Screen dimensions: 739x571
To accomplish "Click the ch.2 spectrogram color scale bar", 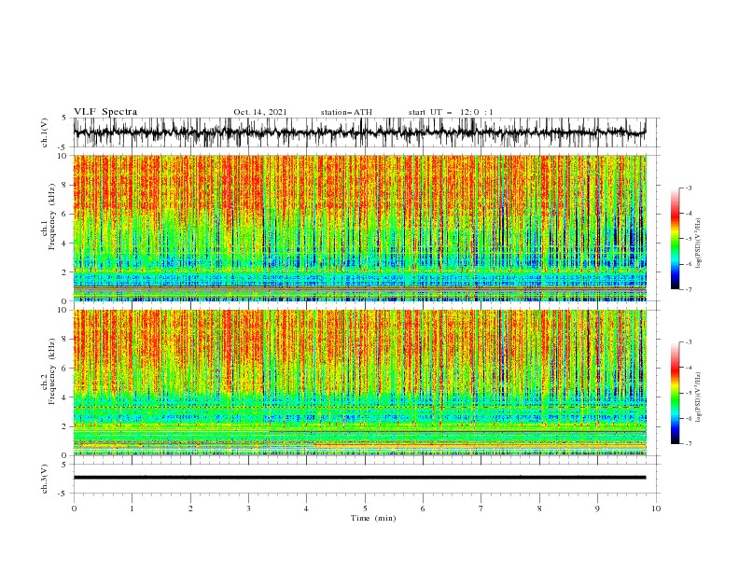I will click(675, 393).
